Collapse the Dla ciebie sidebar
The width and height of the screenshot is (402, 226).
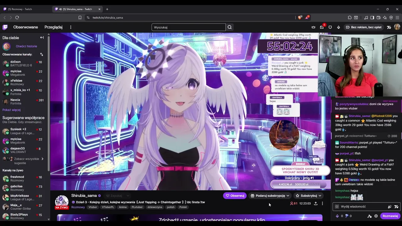[42, 38]
